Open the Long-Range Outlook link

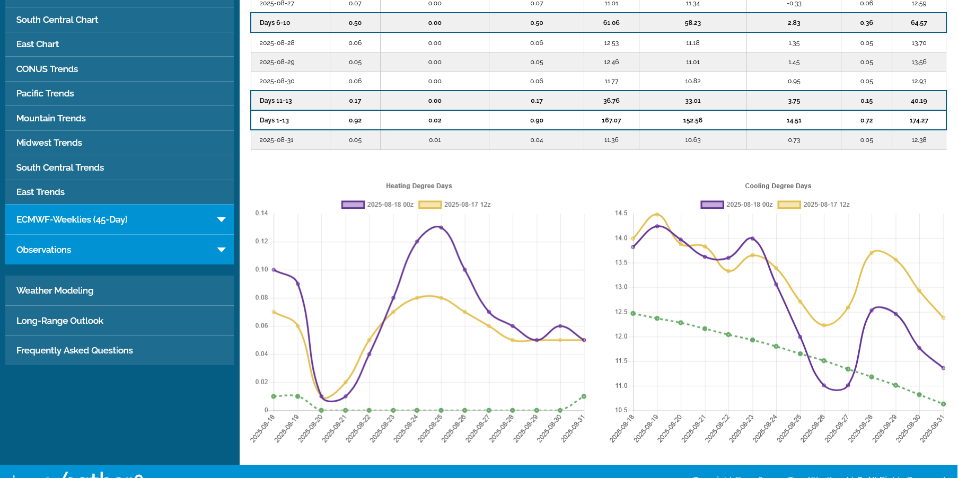tap(60, 321)
